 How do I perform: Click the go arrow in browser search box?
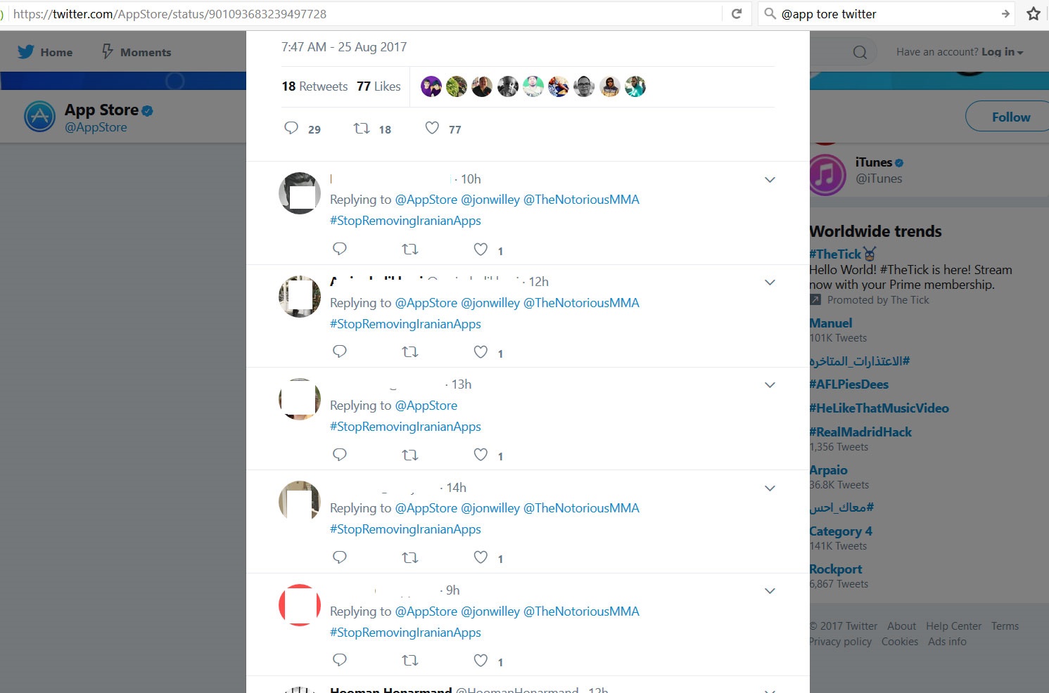[1005, 13]
